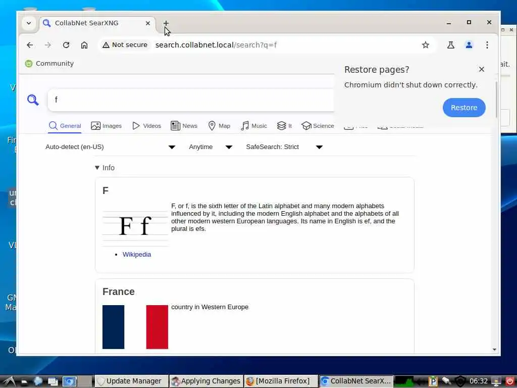Click the France flag image

tap(135, 327)
